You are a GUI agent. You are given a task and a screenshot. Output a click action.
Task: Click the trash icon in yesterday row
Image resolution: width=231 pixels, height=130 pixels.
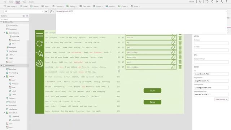pyautogui.click(x=180, y=52)
